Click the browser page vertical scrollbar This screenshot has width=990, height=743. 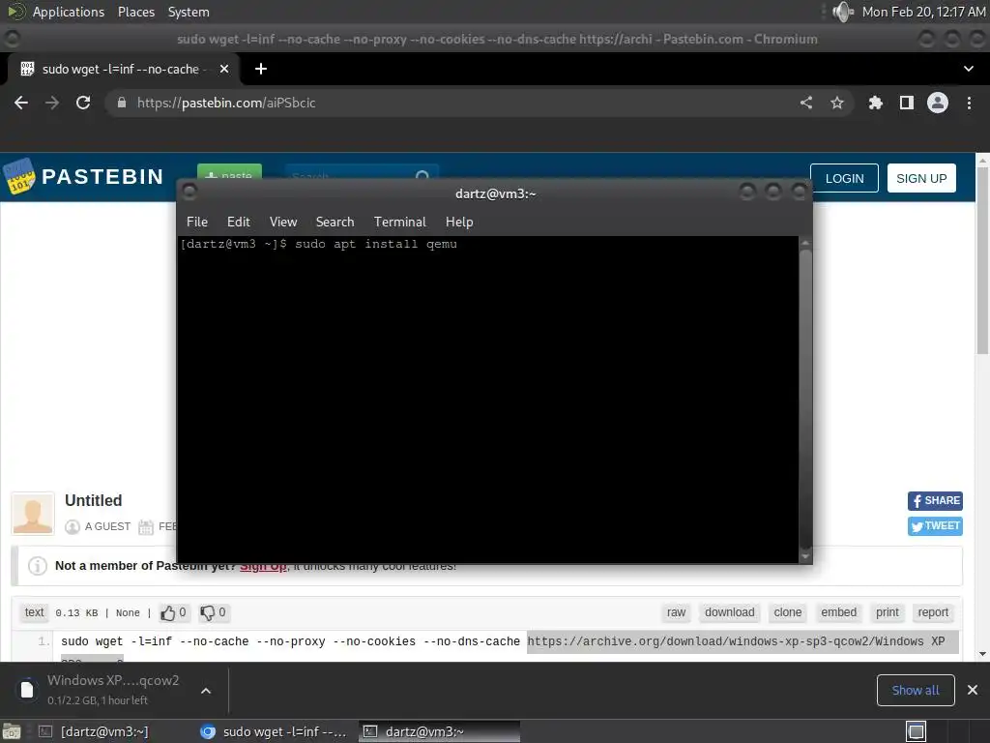982,407
